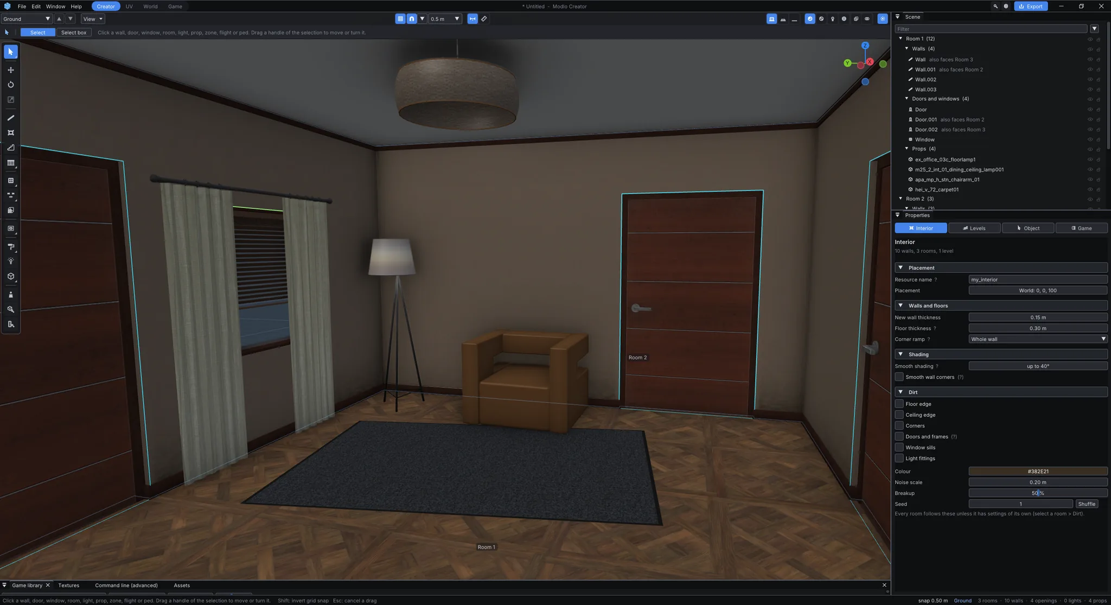Enable Smooth wall corners checkbox
This screenshot has height=605, width=1111.
click(899, 377)
